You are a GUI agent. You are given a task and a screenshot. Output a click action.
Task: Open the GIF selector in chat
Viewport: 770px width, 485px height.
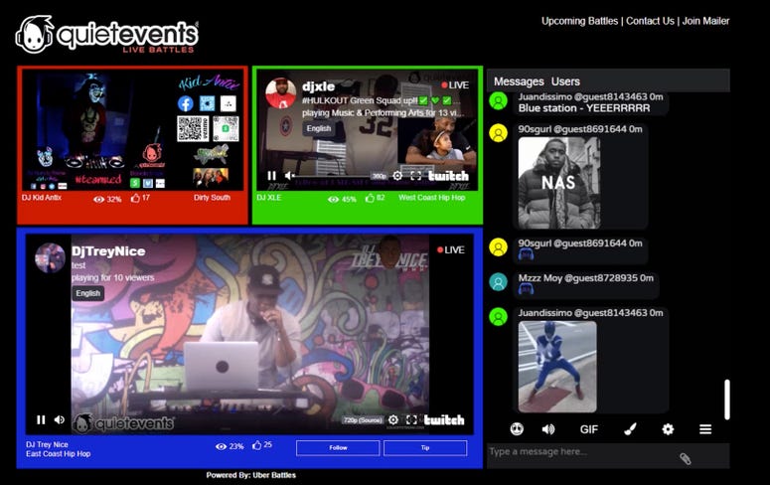588,429
